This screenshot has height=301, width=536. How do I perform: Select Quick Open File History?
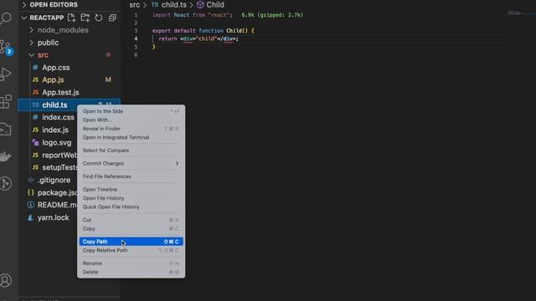(x=131, y=207)
